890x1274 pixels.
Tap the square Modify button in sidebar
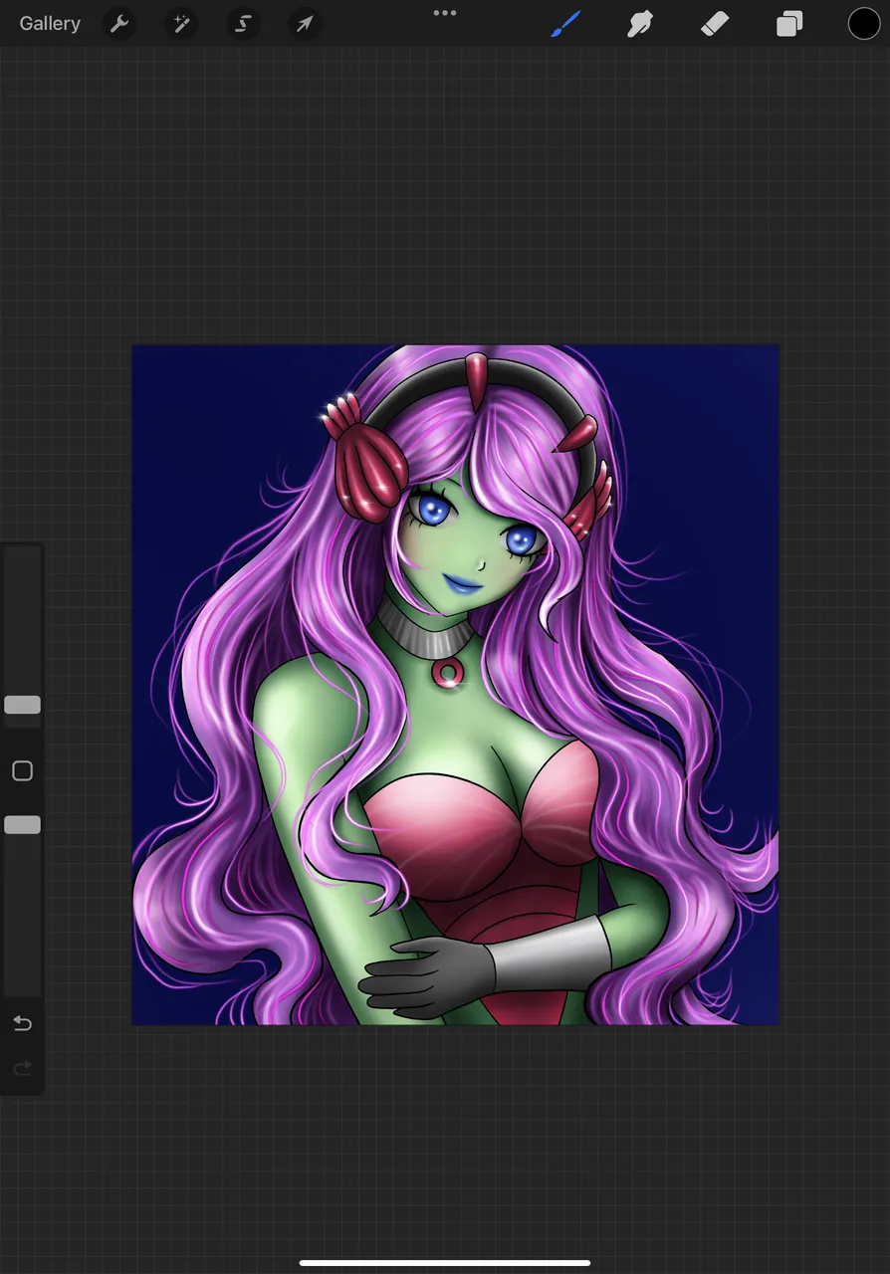[22, 771]
